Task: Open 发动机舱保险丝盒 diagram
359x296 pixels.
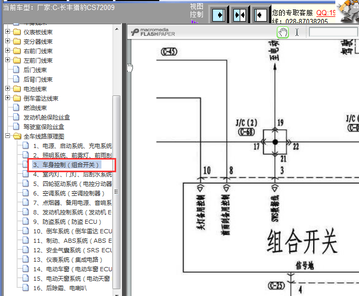Action: (x=46, y=117)
